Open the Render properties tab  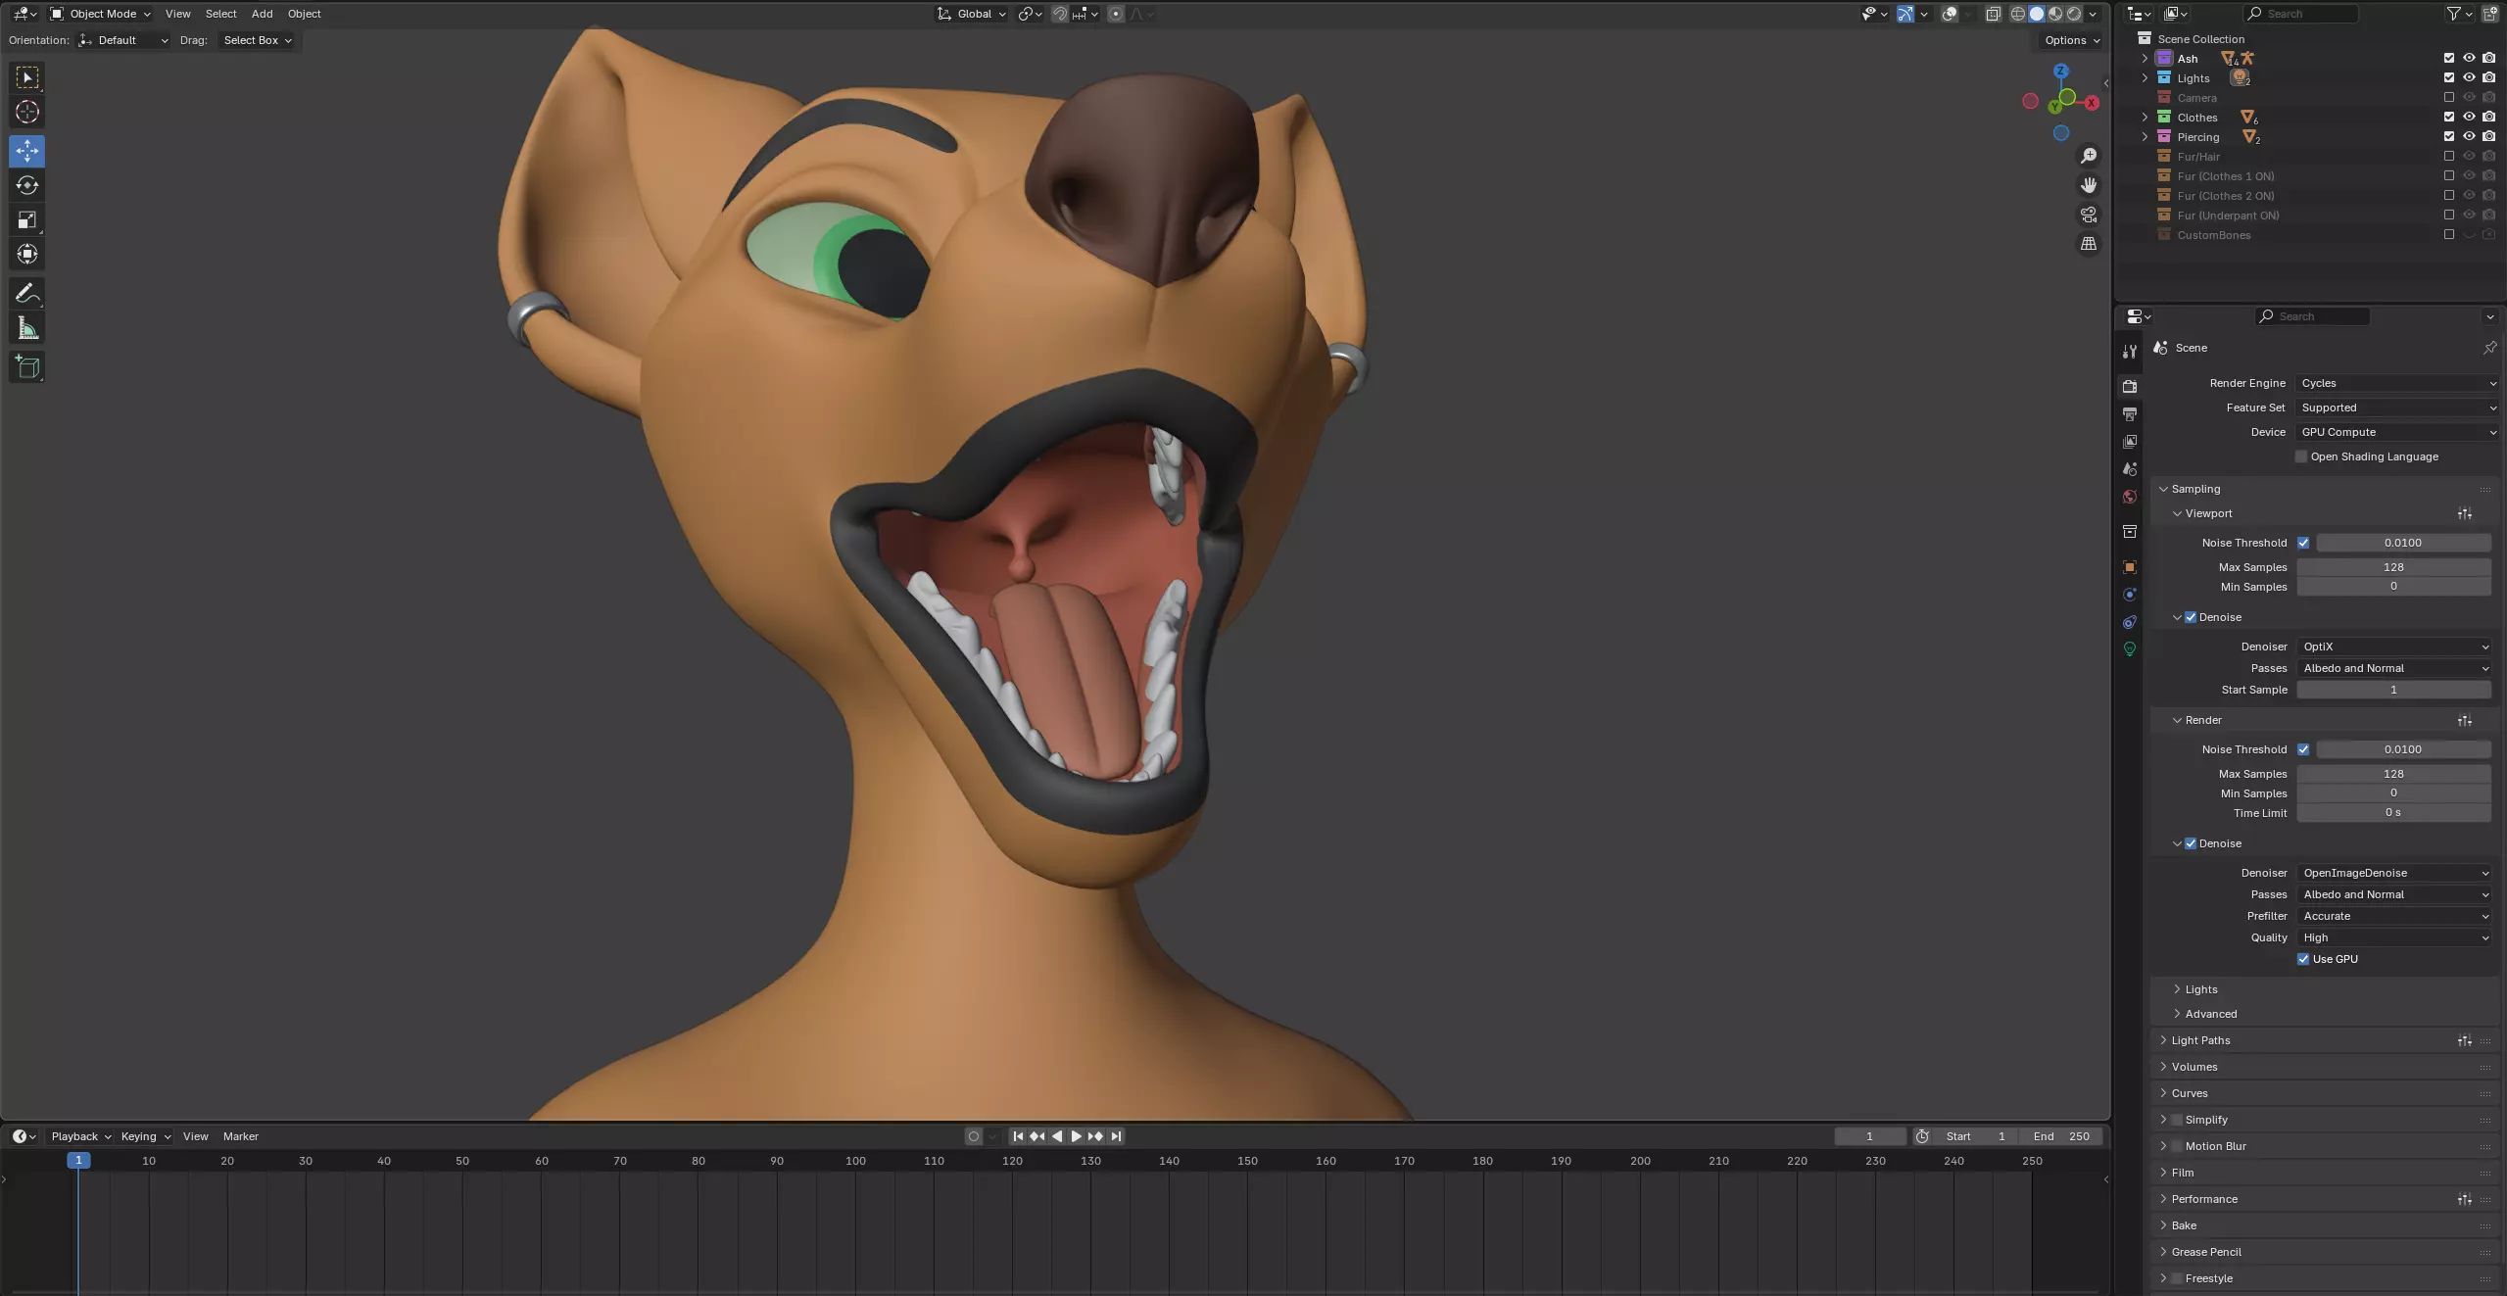click(2130, 386)
